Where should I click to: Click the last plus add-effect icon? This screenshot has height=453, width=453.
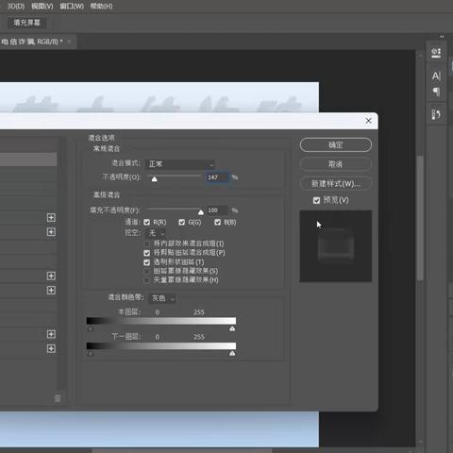coord(51,348)
